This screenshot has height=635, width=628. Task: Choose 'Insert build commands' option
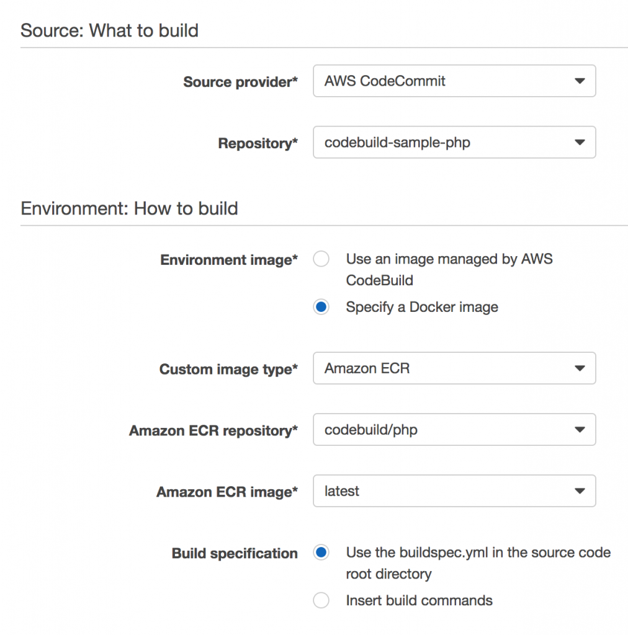click(321, 600)
